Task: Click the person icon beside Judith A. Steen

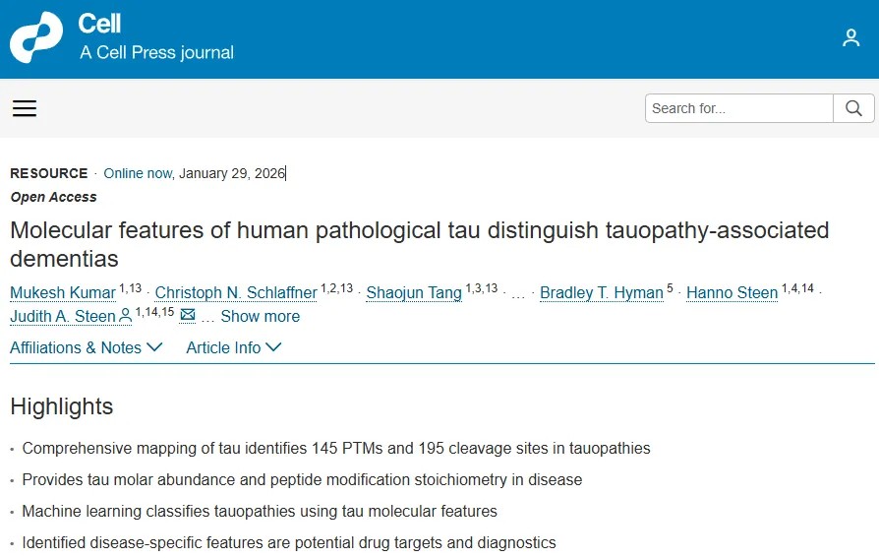Action: (x=125, y=316)
